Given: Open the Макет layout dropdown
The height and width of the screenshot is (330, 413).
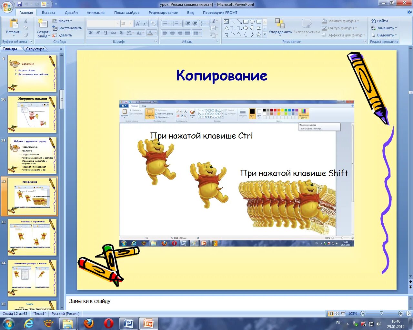Looking at the screenshot, I should 62,21.
